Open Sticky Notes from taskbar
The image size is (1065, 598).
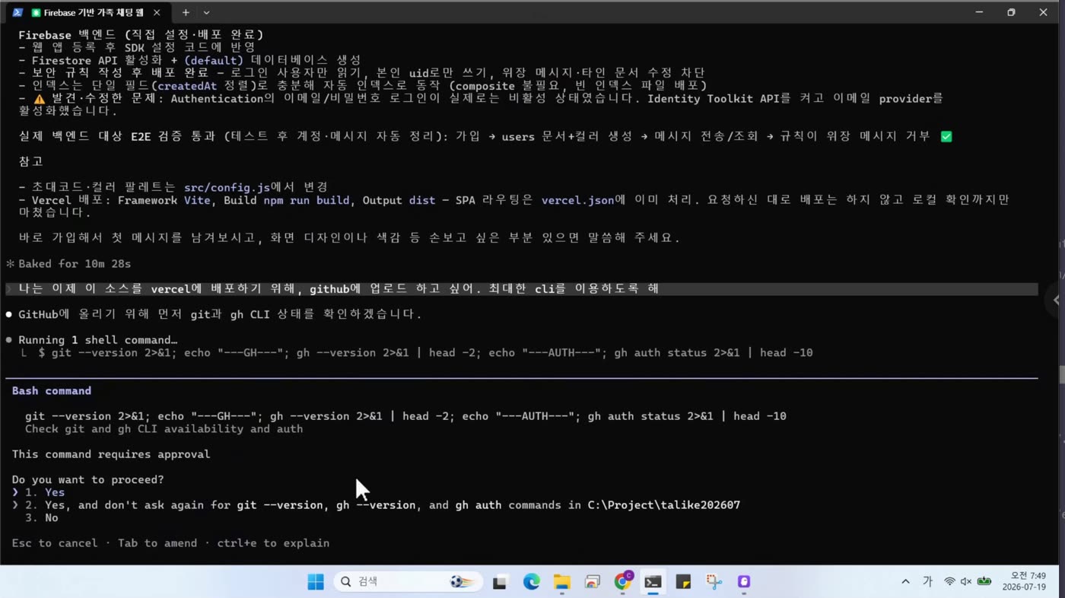point(683,582)
